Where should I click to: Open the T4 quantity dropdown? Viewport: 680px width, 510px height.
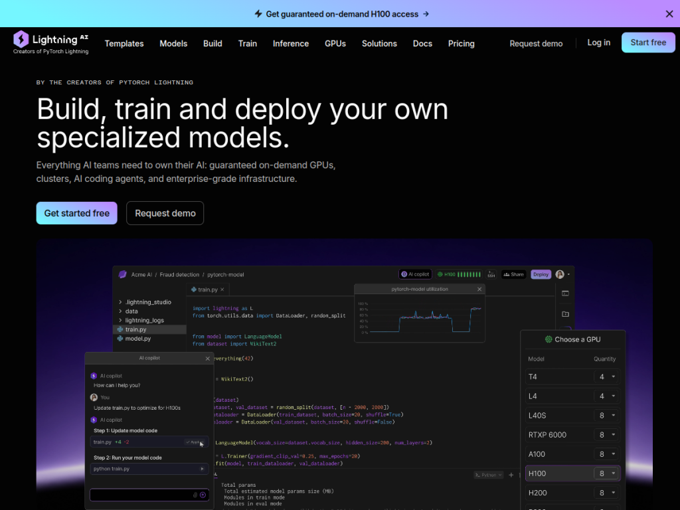pyautogui.click(x=606, y=377)
